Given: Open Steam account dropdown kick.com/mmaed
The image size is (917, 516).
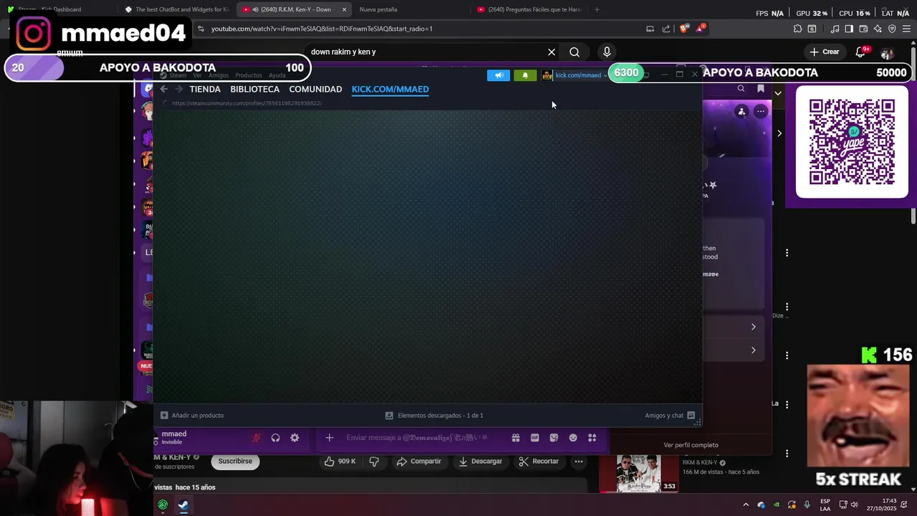Looking at the screenshot, I should point(575,75).
